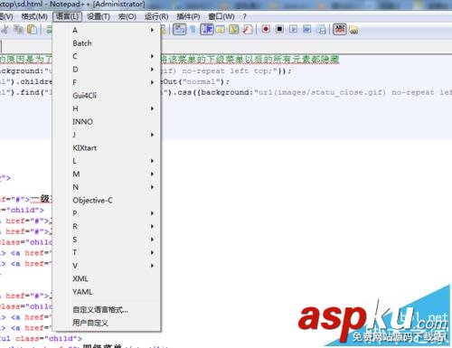The width and height of the screenshot is (452, 348).
Task: Open the Document Map icon
Action: coord(234,29)
